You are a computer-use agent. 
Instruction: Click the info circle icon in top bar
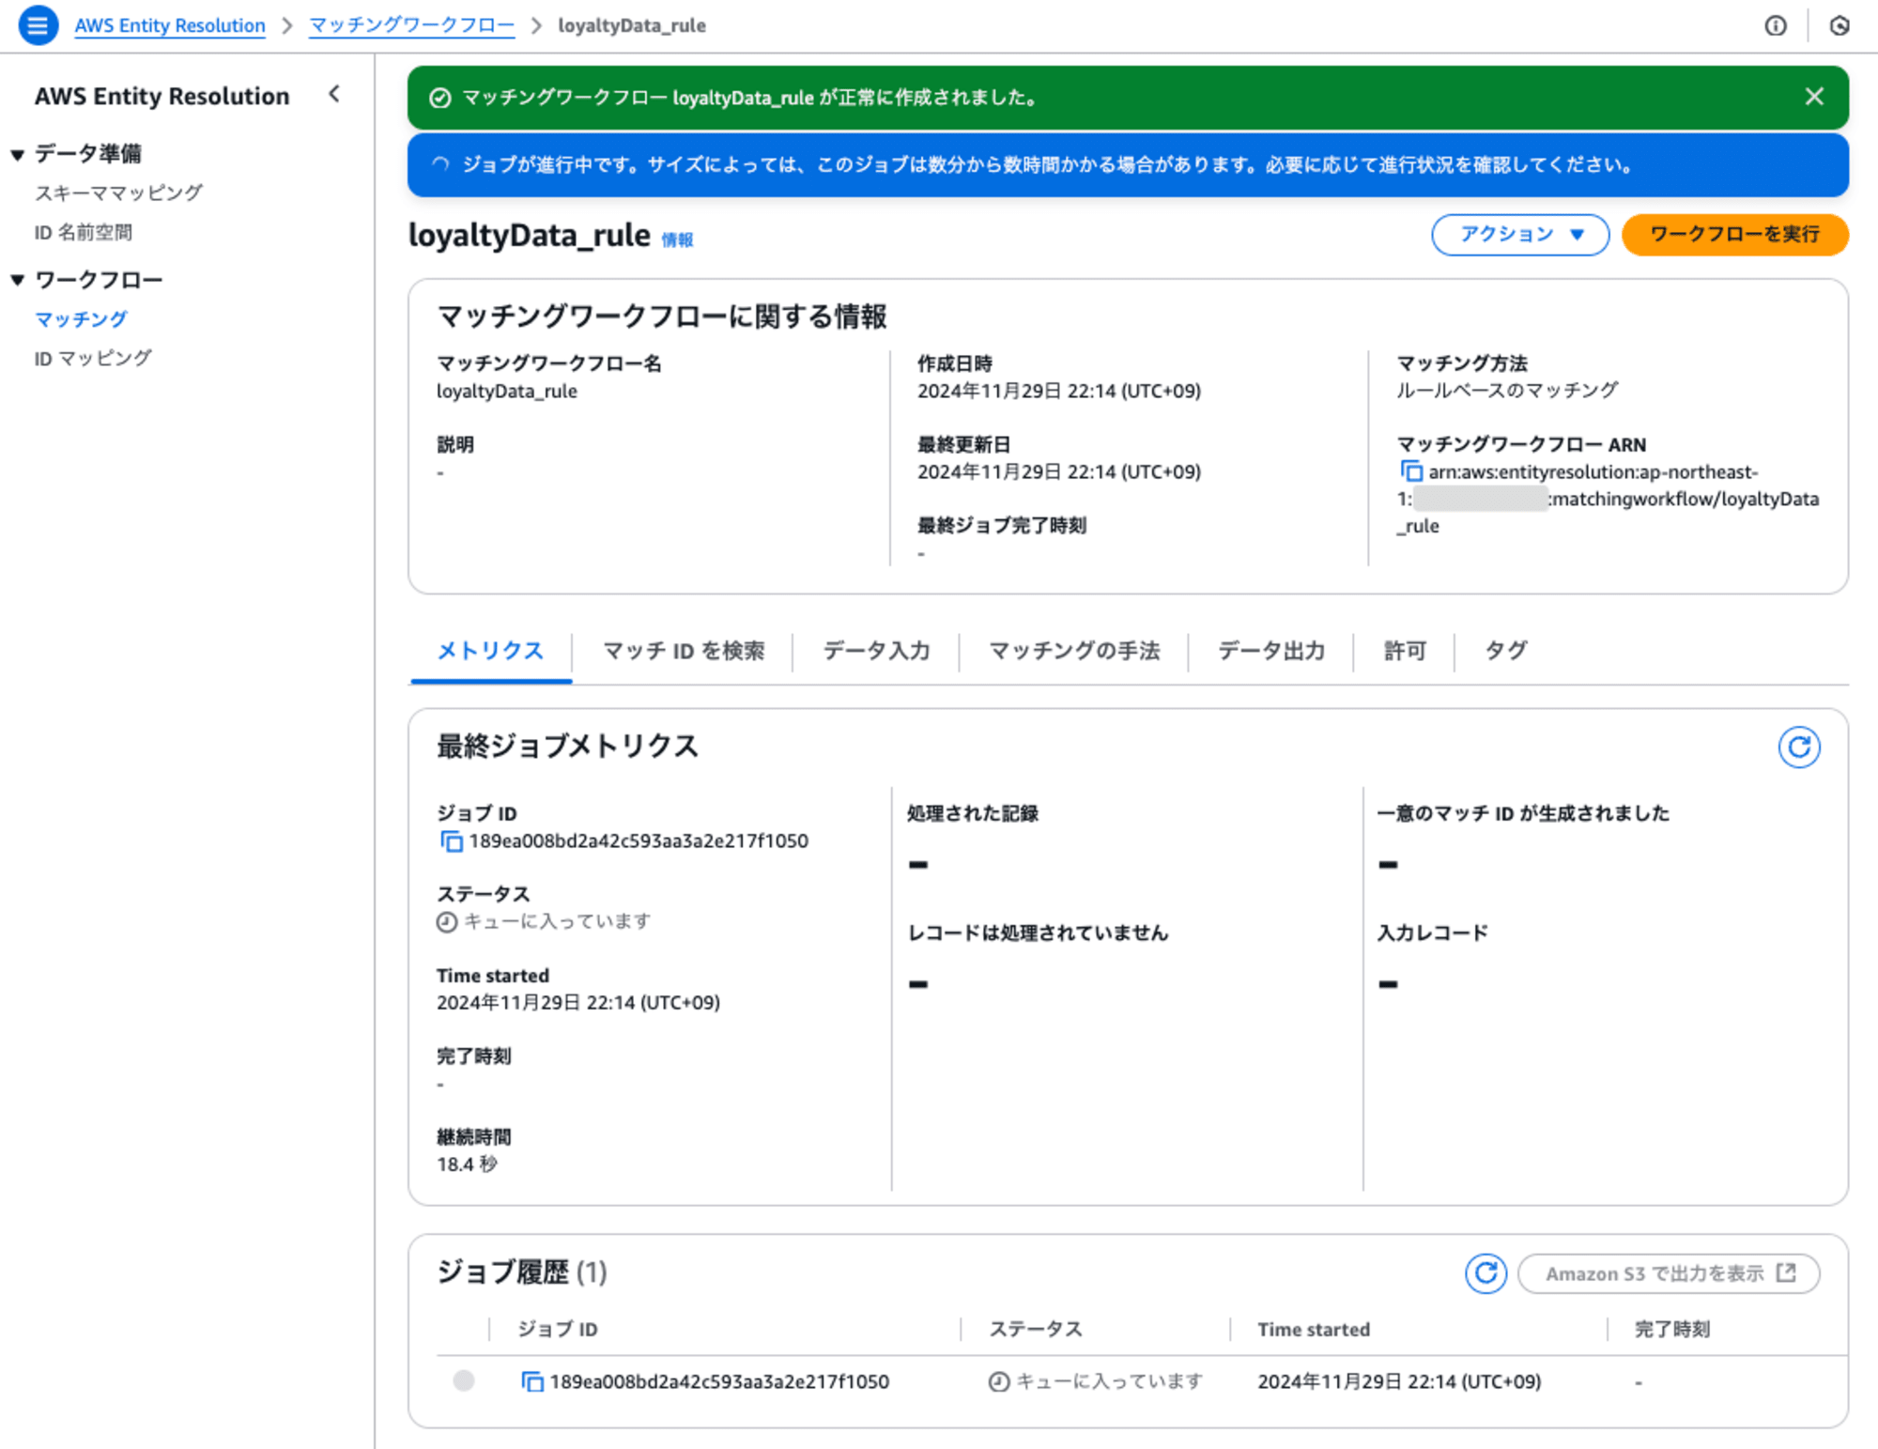tap(1775, 25)
